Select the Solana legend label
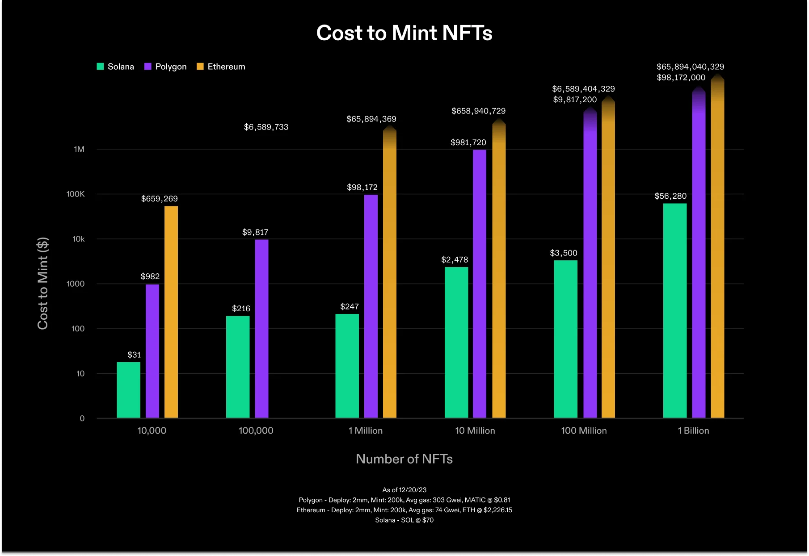Viewport: 809px width, 556px height. [121, 67]
